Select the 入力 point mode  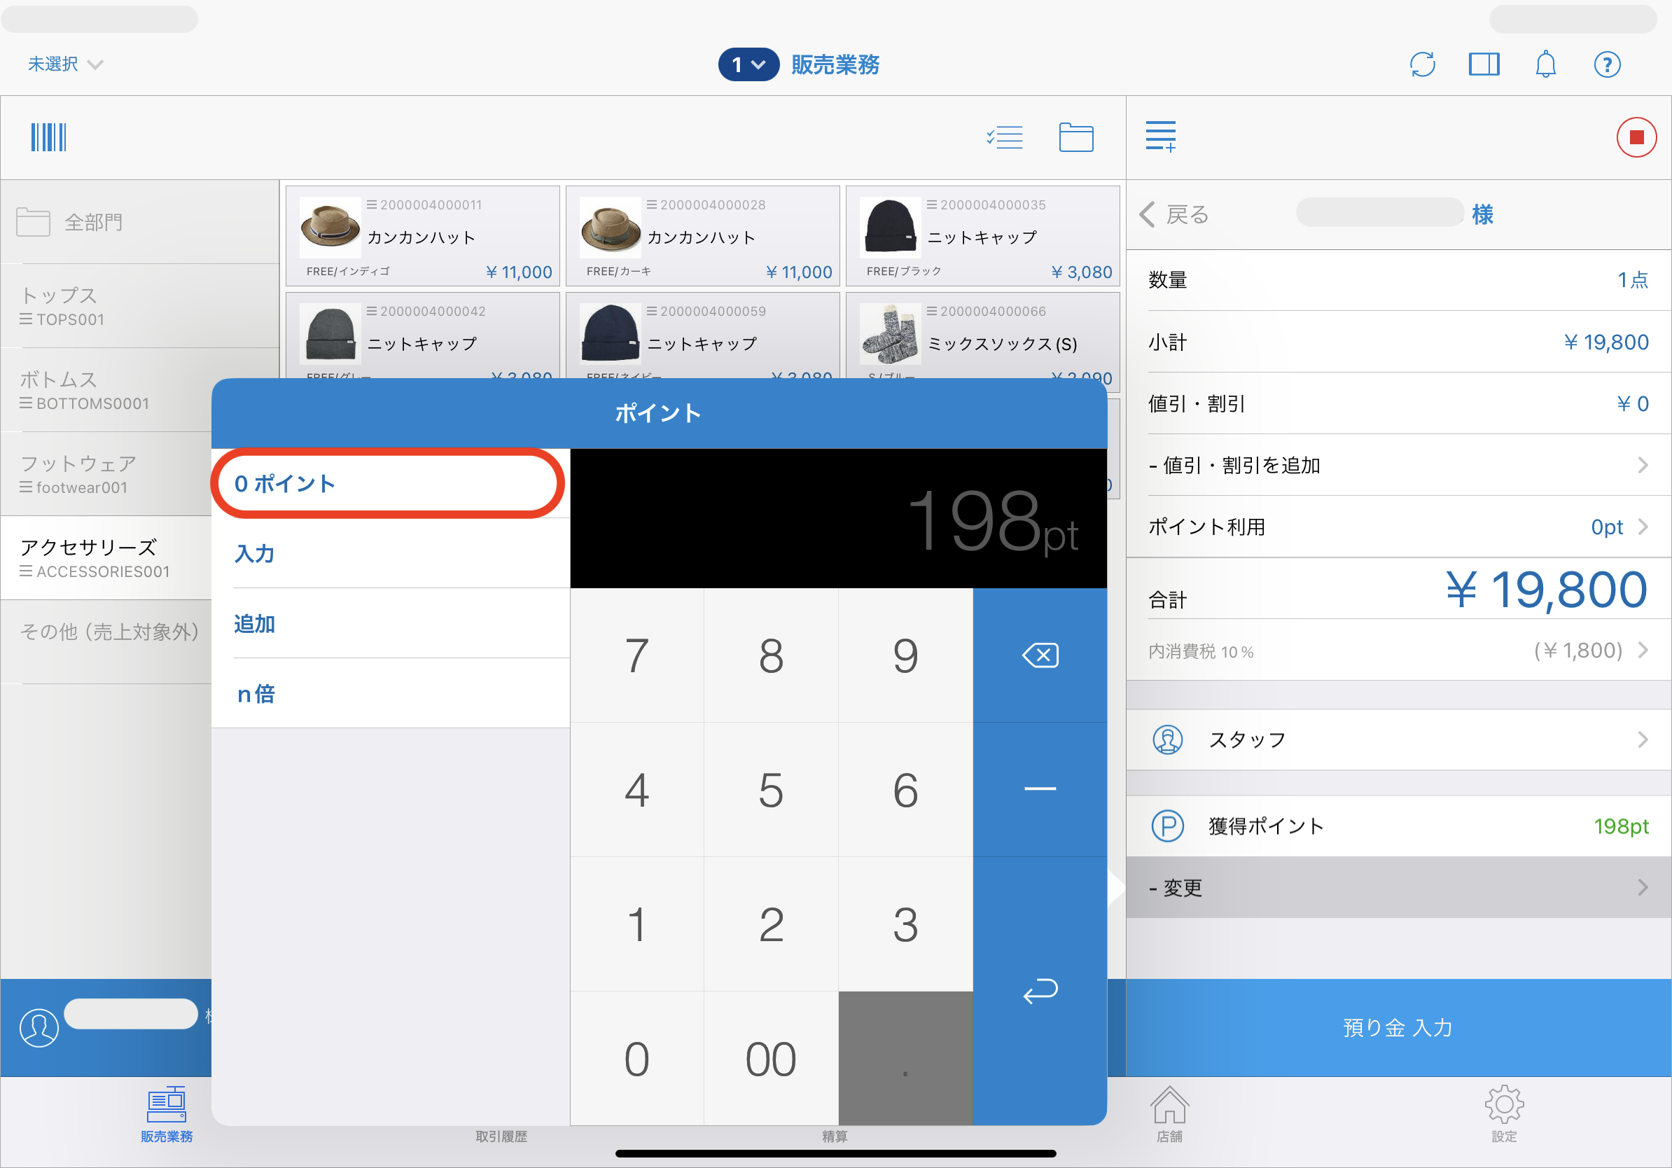point(255,553)
